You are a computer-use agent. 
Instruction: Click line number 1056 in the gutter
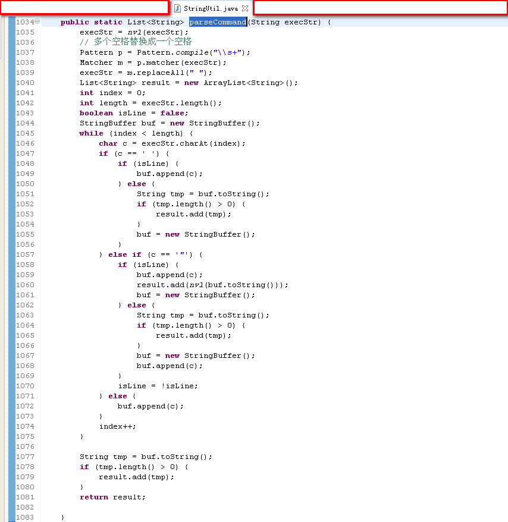coord(26,244)
